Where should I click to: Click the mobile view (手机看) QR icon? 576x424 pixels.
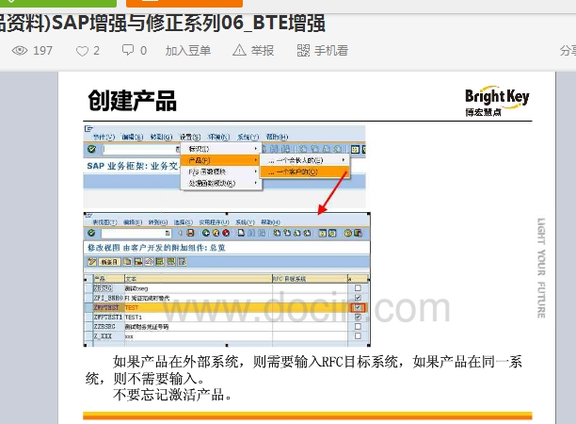[x=302, y=51]
